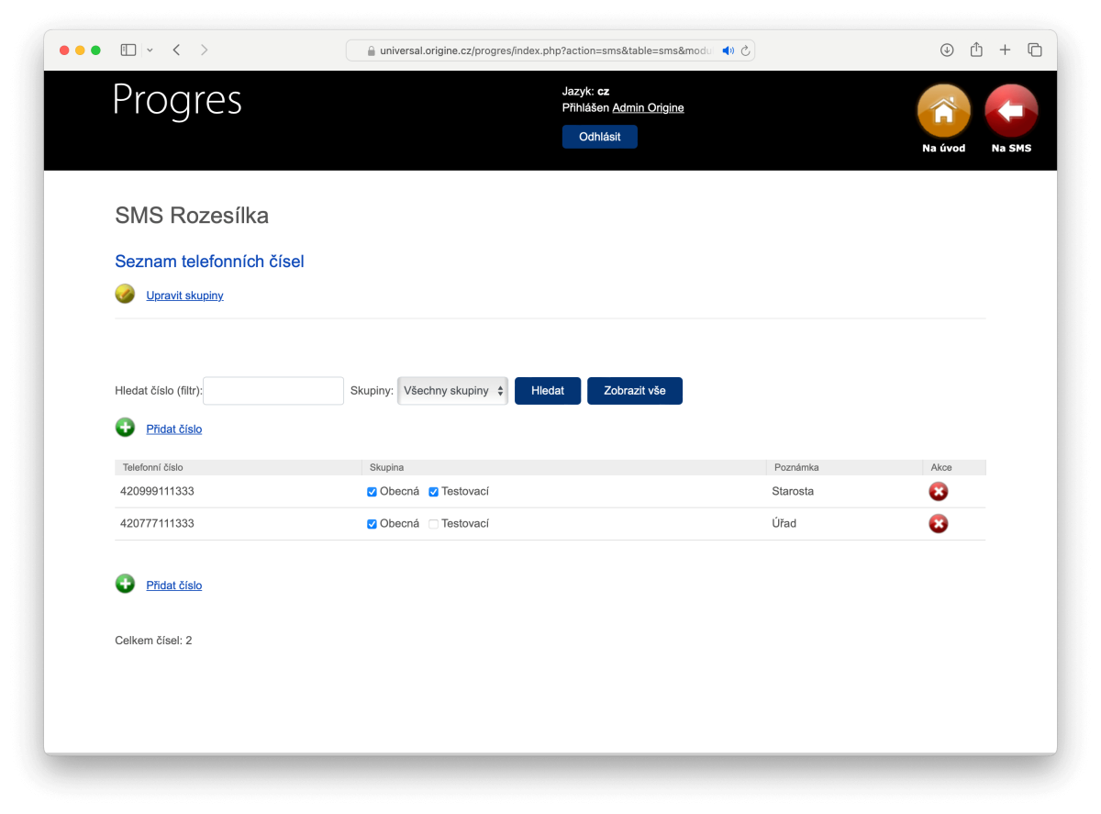Image resolution: width=1101 pixels, height=814 pixels.
Task: Click the orange Na úvod home icon
Action: click(x=943, y=112)
